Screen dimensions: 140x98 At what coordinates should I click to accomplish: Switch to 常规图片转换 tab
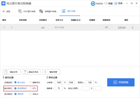pos(48,11)
